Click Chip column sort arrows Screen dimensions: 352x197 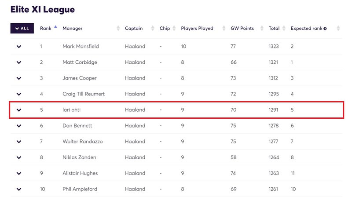coord(174,28)
